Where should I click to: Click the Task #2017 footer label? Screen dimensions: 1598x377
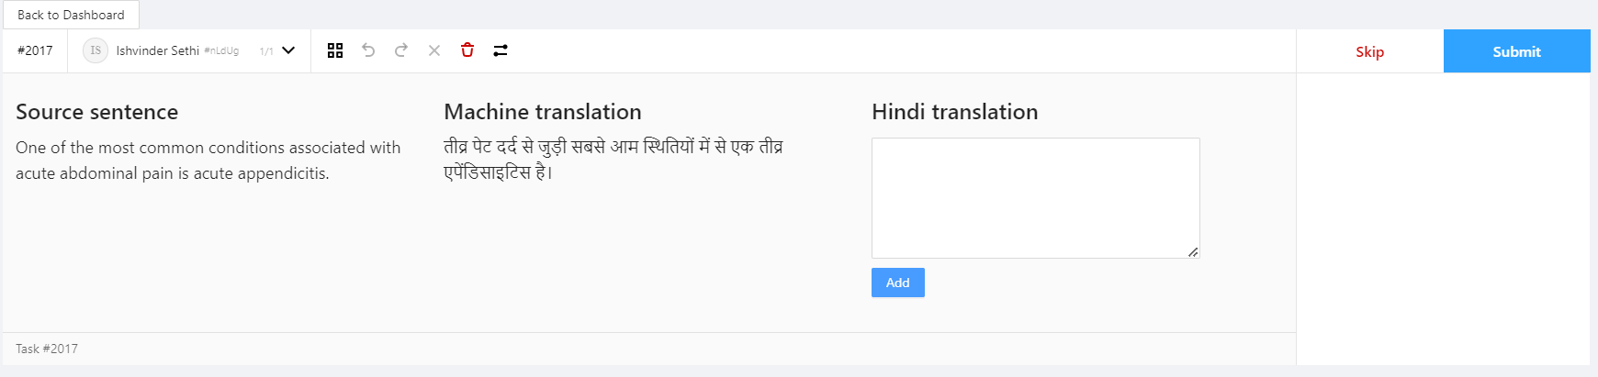[47, 349]
